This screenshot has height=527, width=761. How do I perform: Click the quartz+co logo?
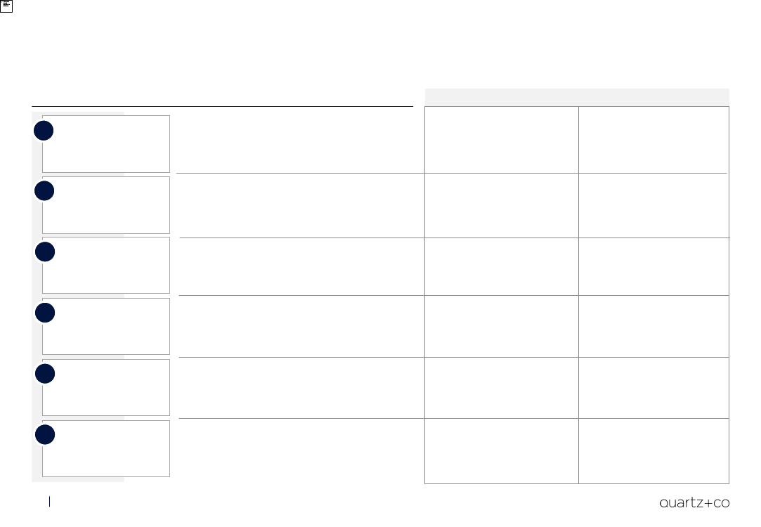[x=694, y=502]
